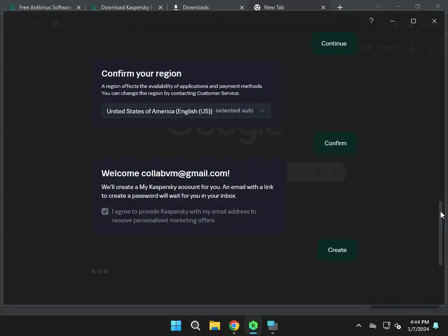Click the network display tray icon

[x=387, y=325]
